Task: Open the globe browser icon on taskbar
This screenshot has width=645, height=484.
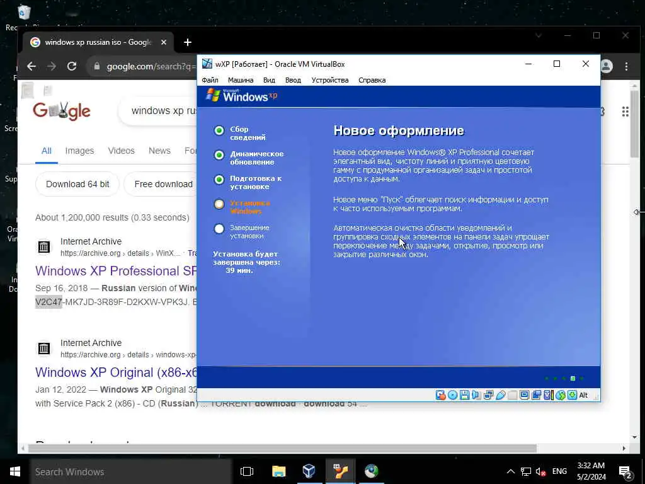Action: click(371, 471)
